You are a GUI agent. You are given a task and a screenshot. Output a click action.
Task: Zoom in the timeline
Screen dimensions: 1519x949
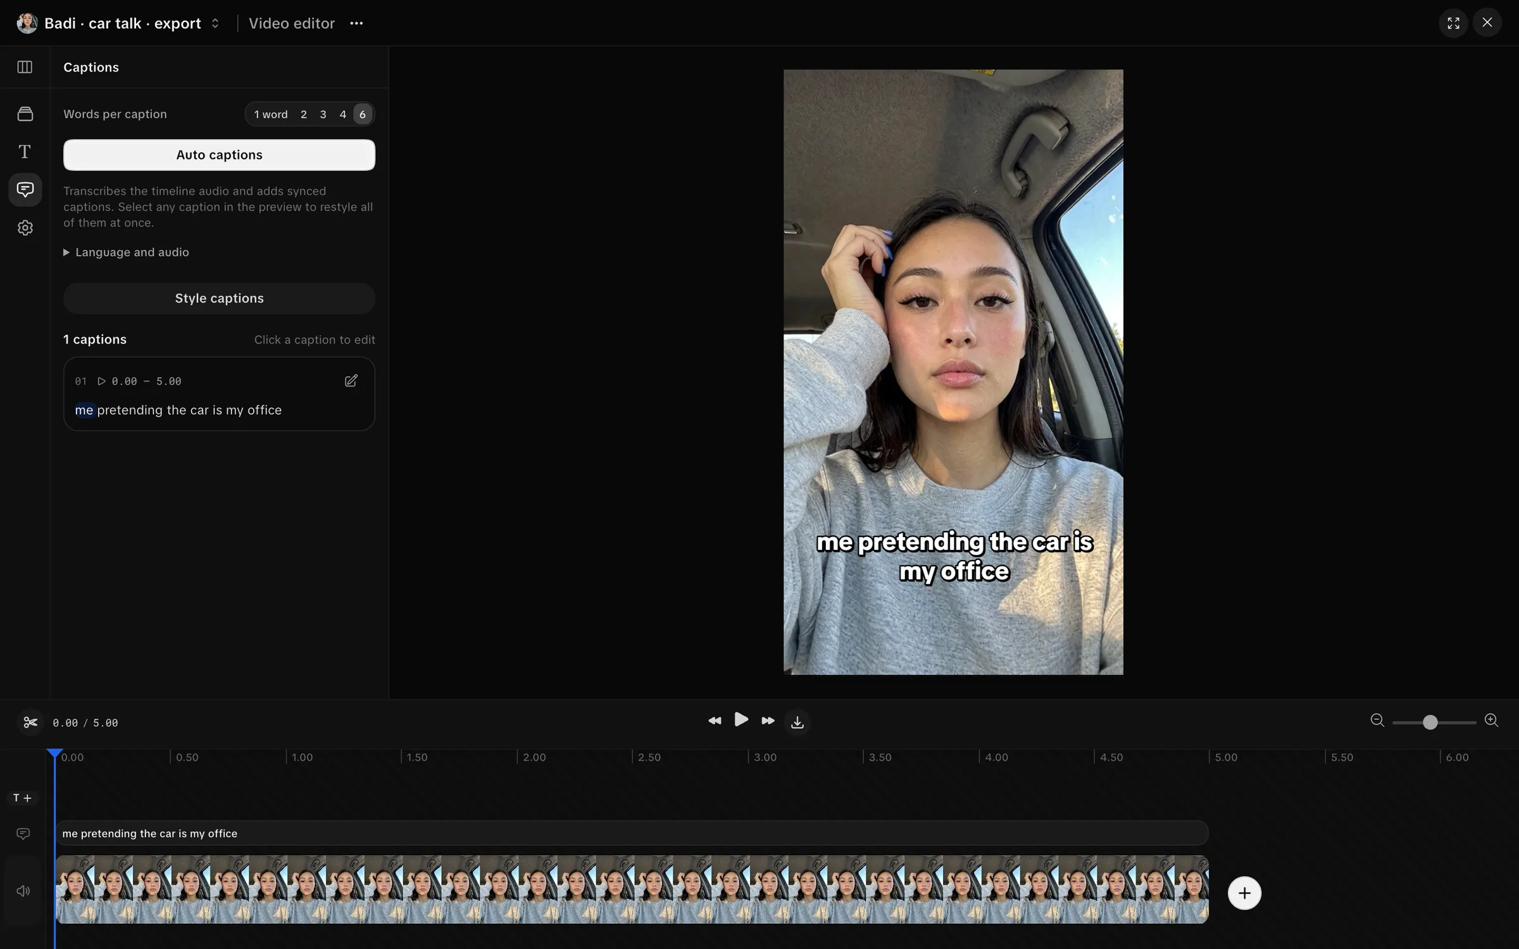pos(1492,721)
